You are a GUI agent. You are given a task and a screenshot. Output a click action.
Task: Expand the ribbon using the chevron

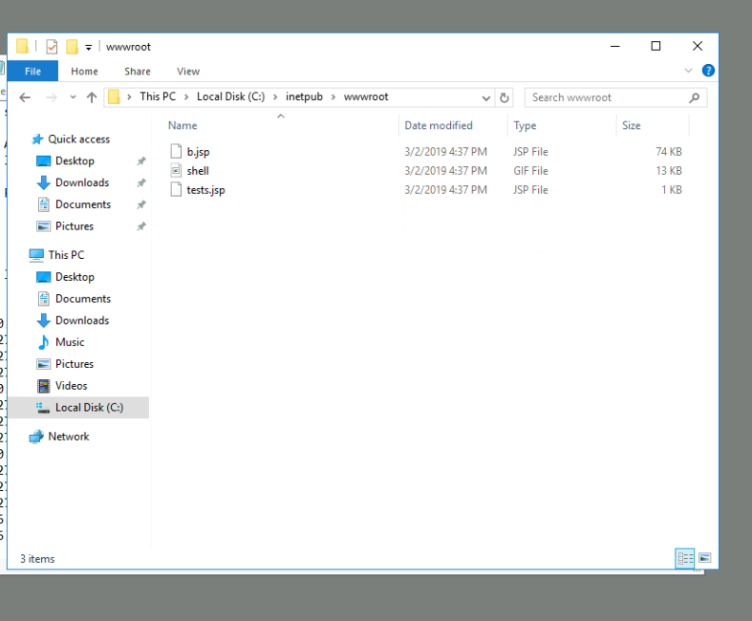tap(689, 71)
